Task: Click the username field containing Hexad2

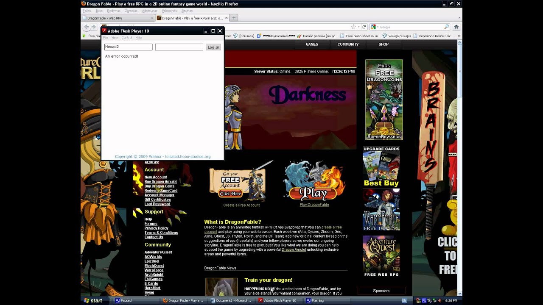Action: [128, 47]
